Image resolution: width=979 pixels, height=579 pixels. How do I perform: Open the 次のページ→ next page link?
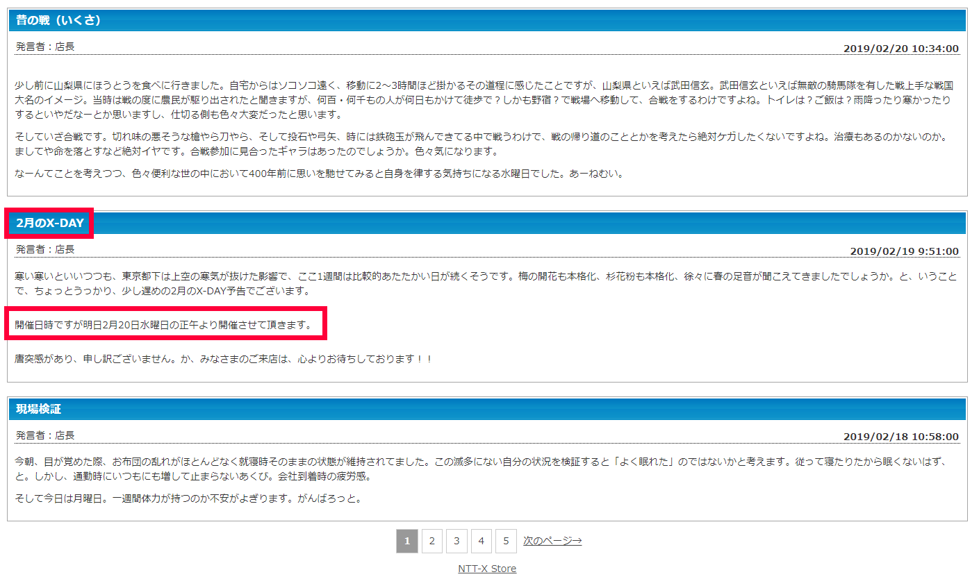552,541
